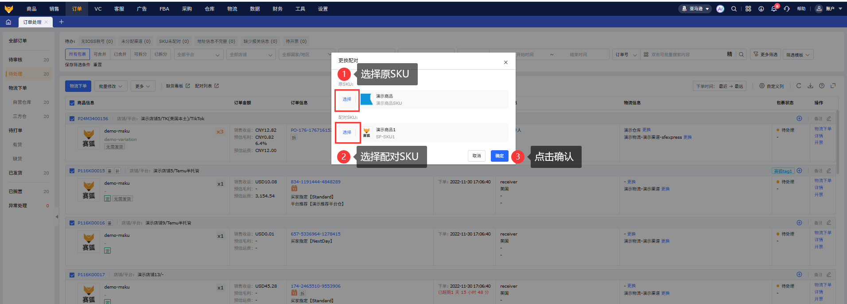The width and height of the screenshot is (847, 304).
Task: Click 下单时间 sort control
Action: click(x=719, y=86)
